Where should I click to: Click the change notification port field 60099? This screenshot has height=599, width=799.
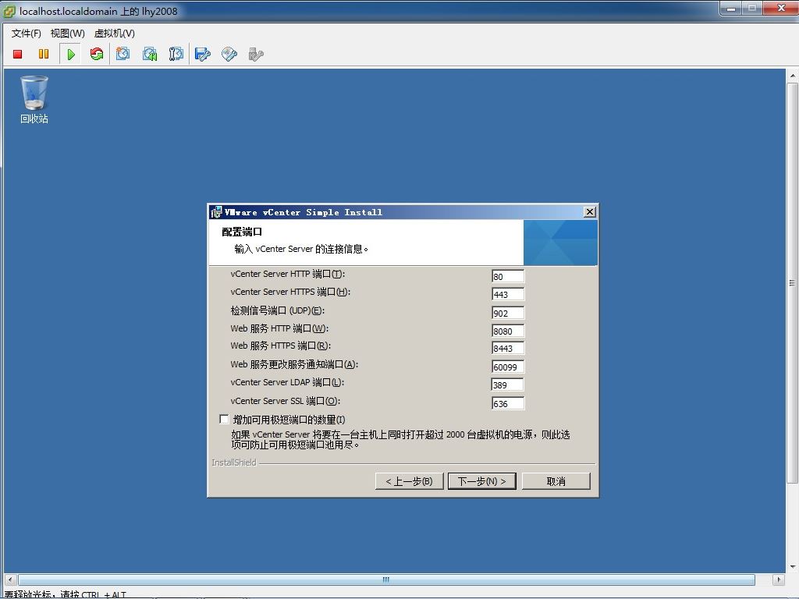(x=507, y=367)
